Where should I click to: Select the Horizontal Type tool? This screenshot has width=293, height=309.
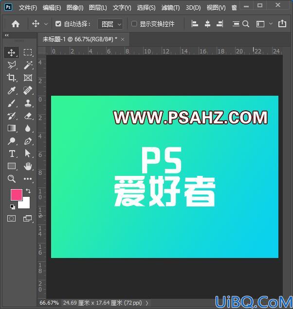click(x=12, y=154)
